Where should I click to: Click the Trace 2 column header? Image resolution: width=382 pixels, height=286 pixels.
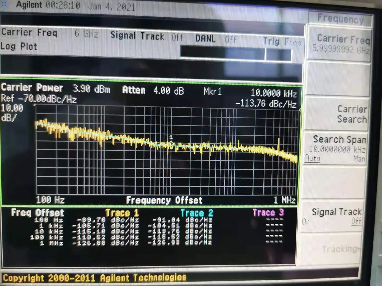coord(197,213)
